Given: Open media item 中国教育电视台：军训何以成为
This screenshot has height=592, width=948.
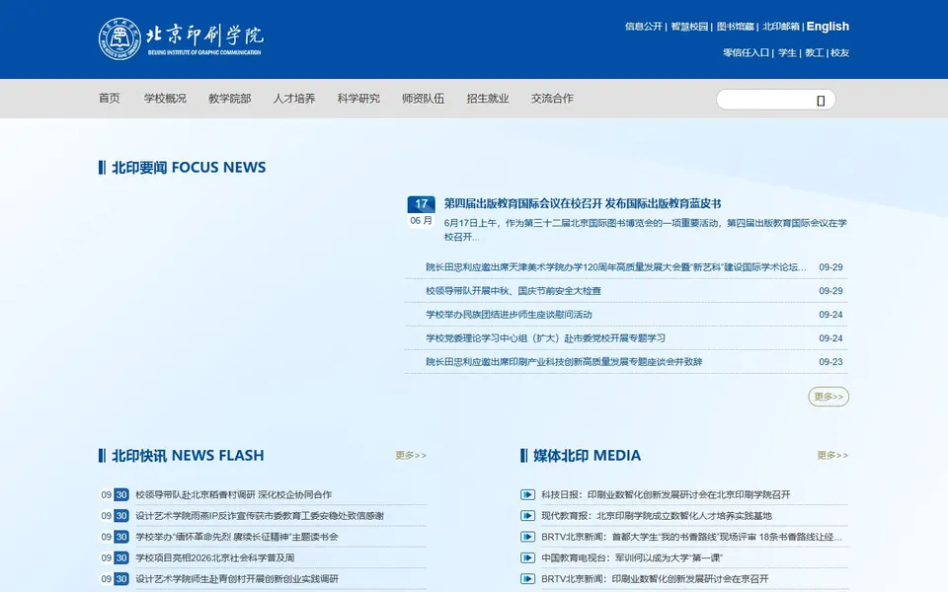Looking at the screenshot, I should pyautogui.click(x=632, y=558).
